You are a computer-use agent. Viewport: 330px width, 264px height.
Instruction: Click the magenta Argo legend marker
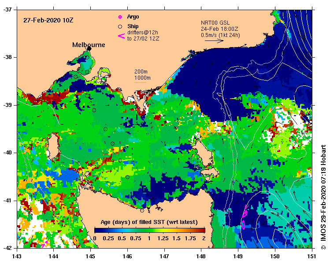[x=120, y=17]
